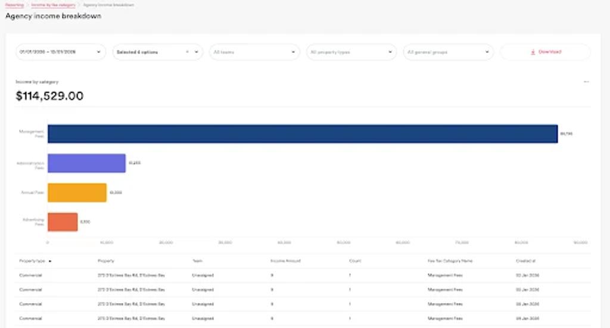The height and width of the screenshot is (328, 610).
Task: Click the Download button
Action: [546, 52]
